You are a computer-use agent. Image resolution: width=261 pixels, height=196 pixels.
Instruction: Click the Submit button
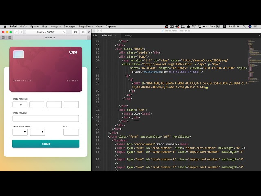tap(46, 144)
